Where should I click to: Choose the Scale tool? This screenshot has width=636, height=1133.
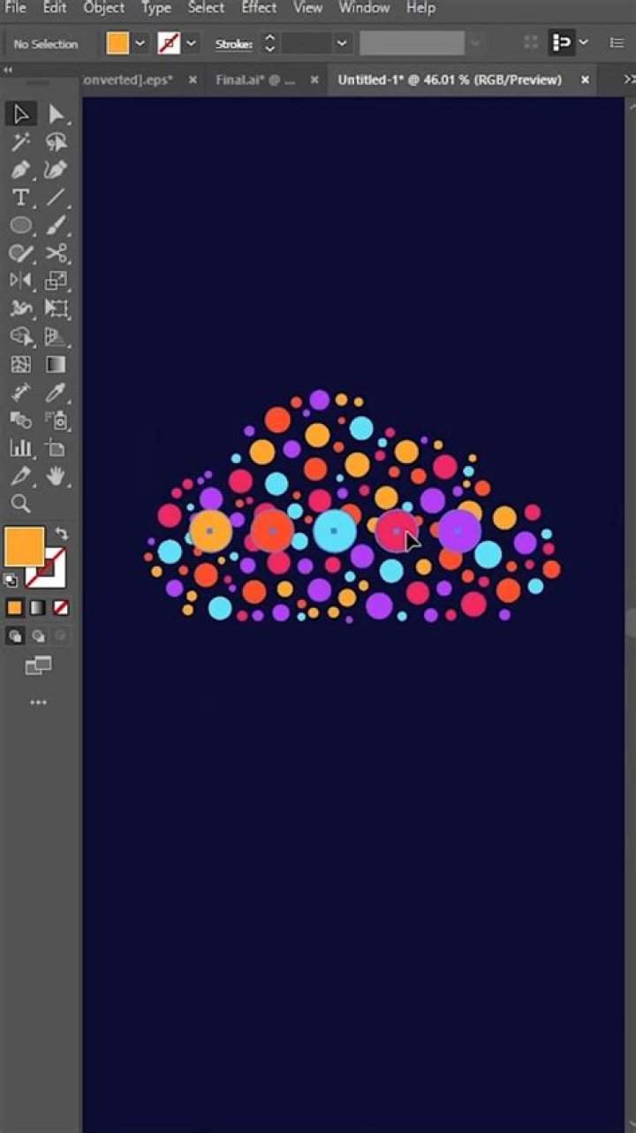[57, 281]
